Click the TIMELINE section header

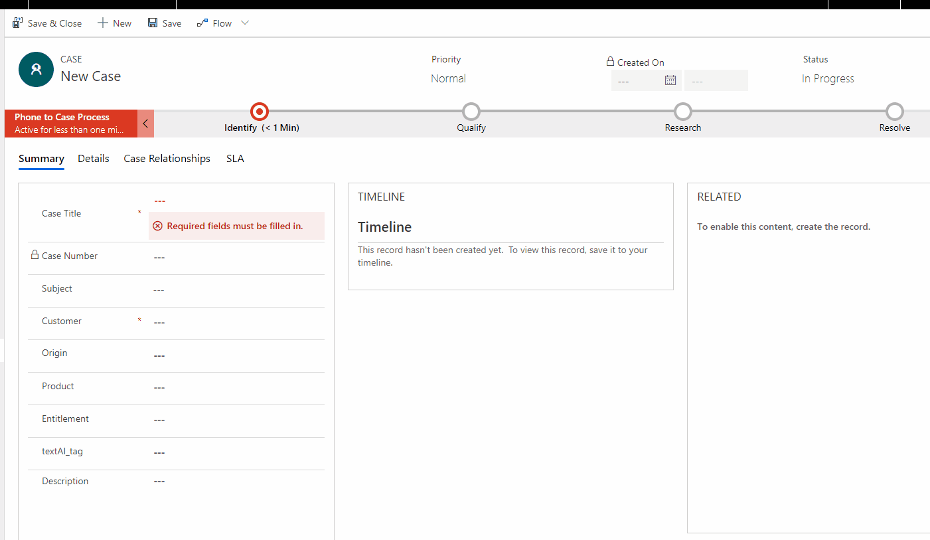[382, 197]
